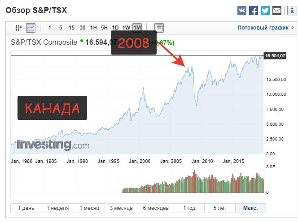This screenshot has width=298, height=222.
Task: Select the 1H interval
Action: (93, 28)
